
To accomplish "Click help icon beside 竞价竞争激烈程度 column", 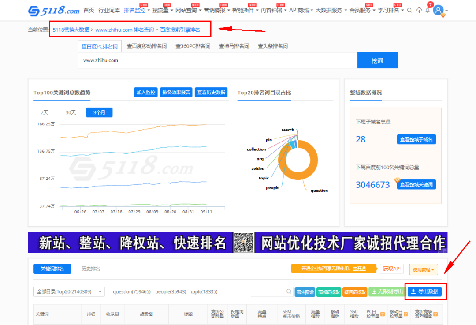I will click(x=435, y=314).
